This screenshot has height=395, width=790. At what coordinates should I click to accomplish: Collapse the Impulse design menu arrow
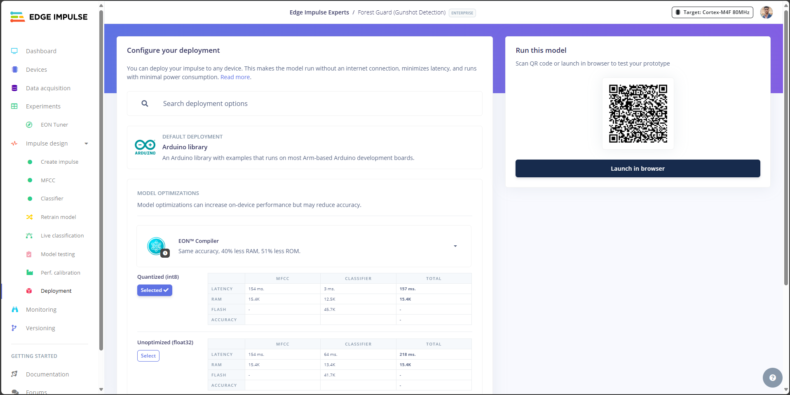point(86,143)
